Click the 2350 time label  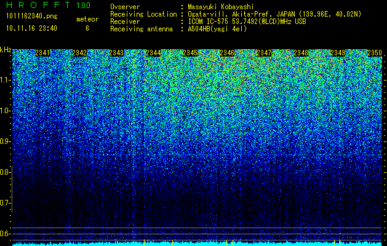click(375, 53)
